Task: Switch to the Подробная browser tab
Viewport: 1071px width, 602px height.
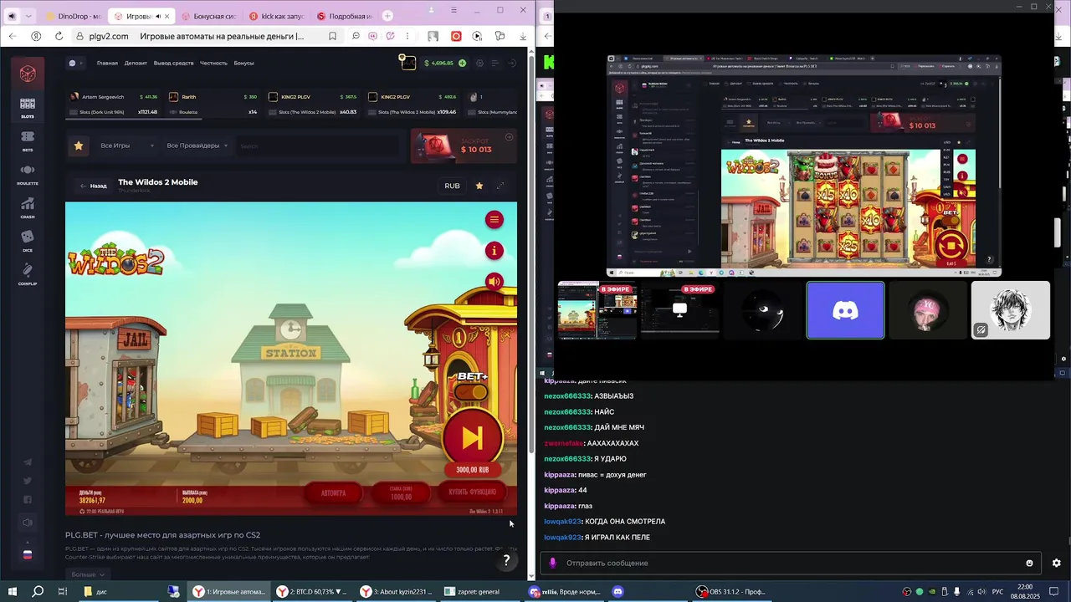Action: (x=344, y=16)
